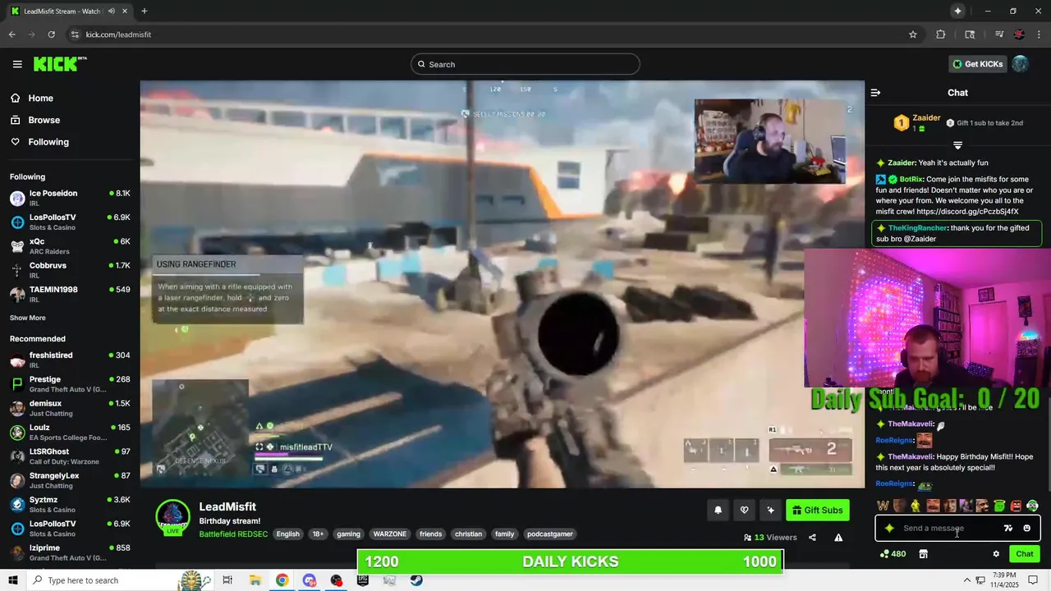The image size is (1051, 591).
Task: Open the emoji smiley picker
Action: [1026, 529]
